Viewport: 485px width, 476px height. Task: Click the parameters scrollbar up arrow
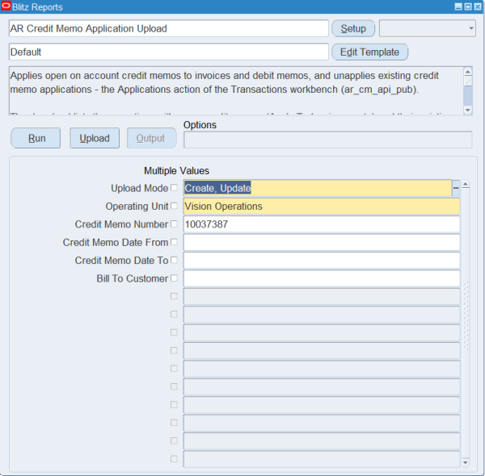click(x=466, y=184)
